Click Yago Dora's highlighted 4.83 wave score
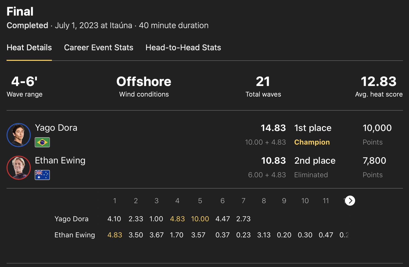Screen dimensions: 409x267 177,219
